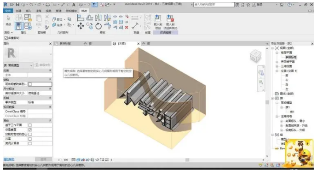Collapse the Views (all) tree node
This screenshot has width=317, height=171.
pyautogui.click(x=272, y=48)
